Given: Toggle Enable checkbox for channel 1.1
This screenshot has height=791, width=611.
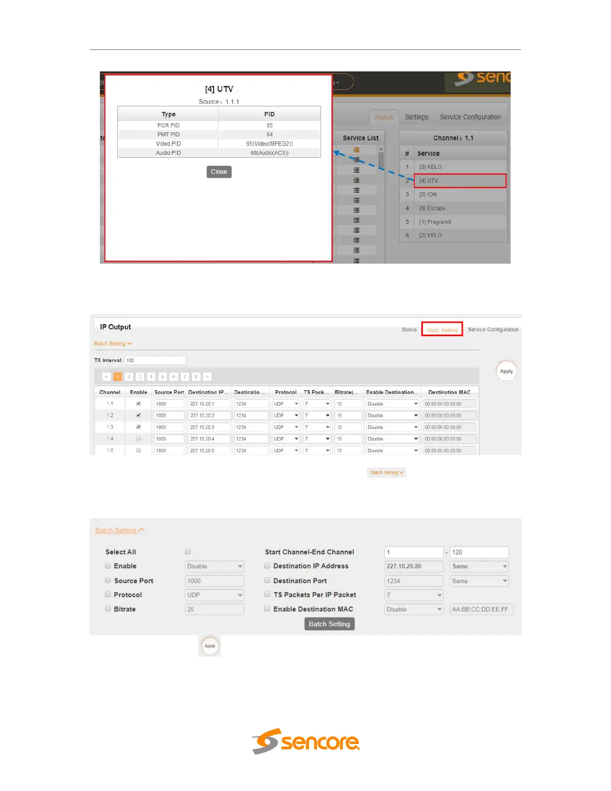Looking at the screenshot, I should click(139, 403).
